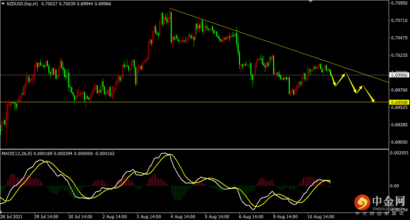Viewport: 410px width, 220px height.
Task: Click the 10 Aug 14:00 time axis label
Action: (x=321, y=216)
